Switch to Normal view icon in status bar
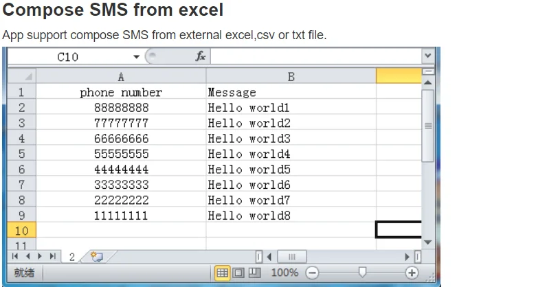This screenshot has width=547, height=287. click(x=222, y=273)
